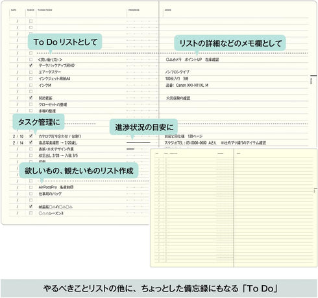Select the memo 'スタジオTEL : 03-0000-0000 Aさん'
Screen dimensions: 318x298
tap(190, 143)
